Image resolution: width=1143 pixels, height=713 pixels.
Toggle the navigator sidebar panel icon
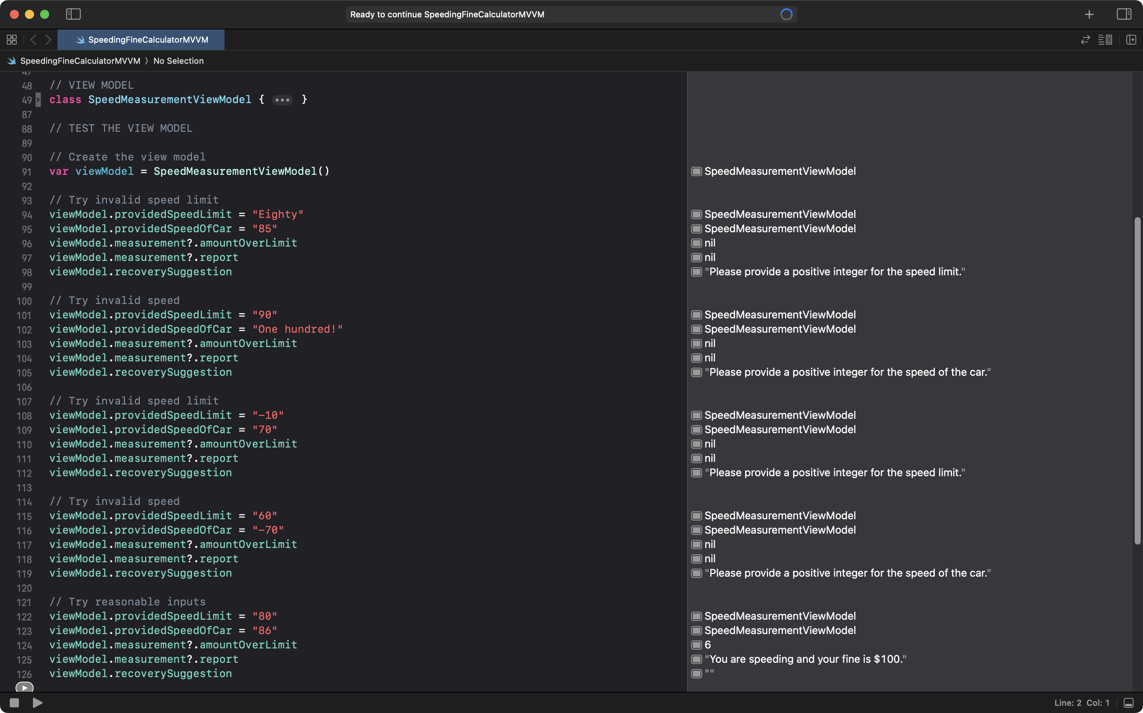[73, 14]
